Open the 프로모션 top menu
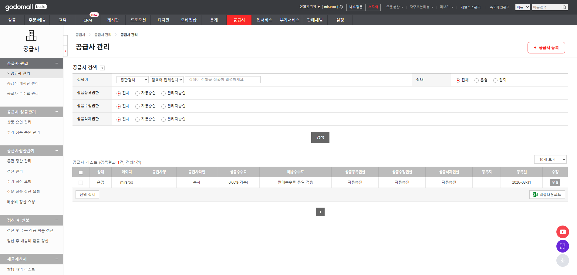The image size is (577, 275). pyautogui.click(x=138, y=20)
